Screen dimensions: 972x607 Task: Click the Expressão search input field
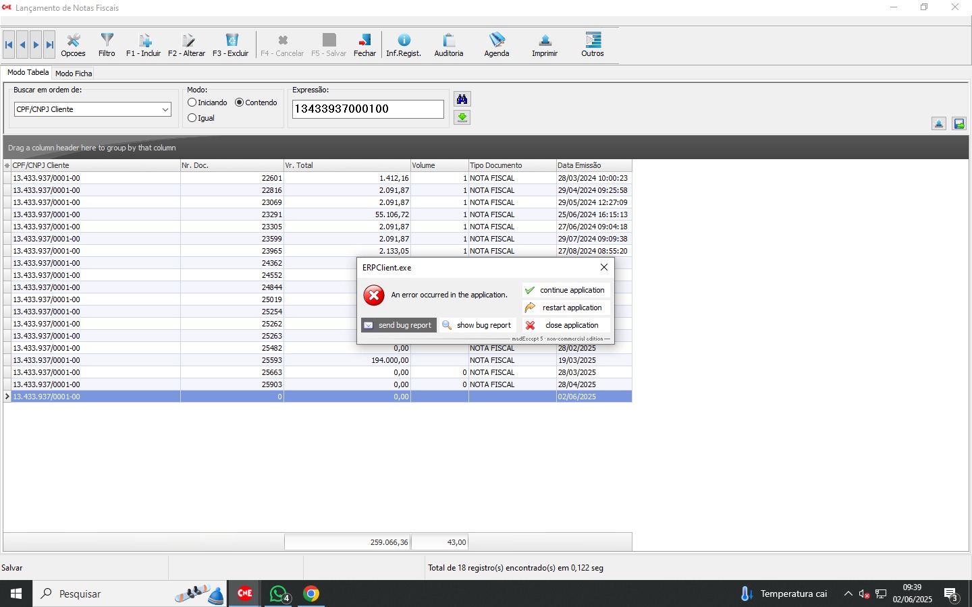tap(368, 109)
